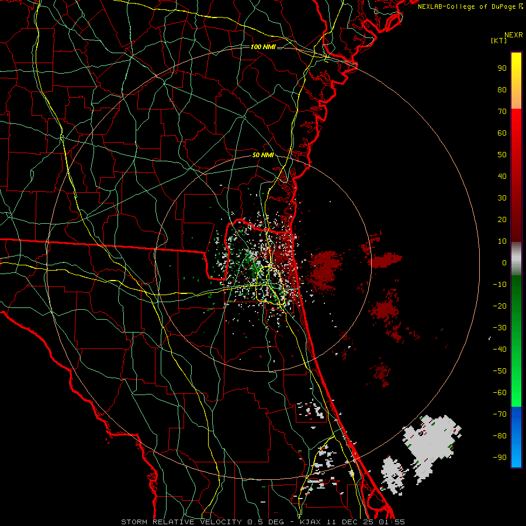Select the -70 value on velocity scale

(x=500, y=414)
